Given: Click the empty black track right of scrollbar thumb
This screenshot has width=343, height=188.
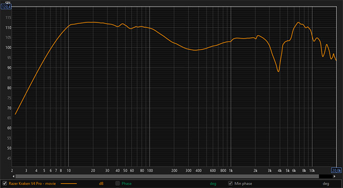Looking at the screenshot, I should (326, 176).
